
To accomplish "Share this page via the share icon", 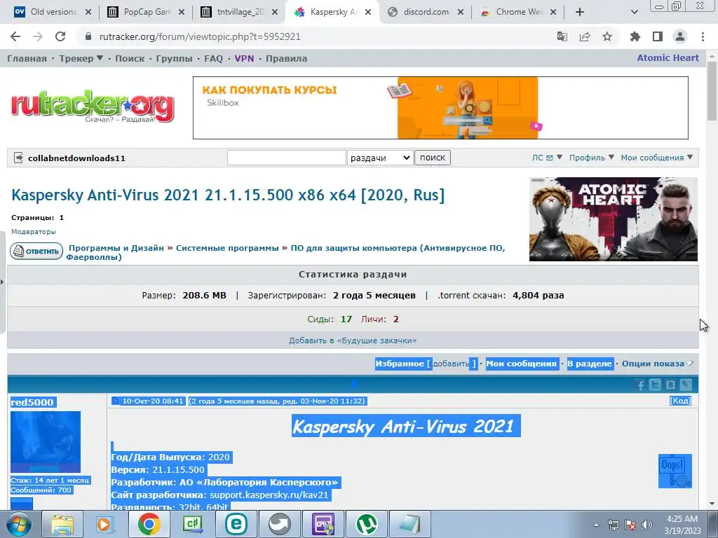I will [585, 36].
